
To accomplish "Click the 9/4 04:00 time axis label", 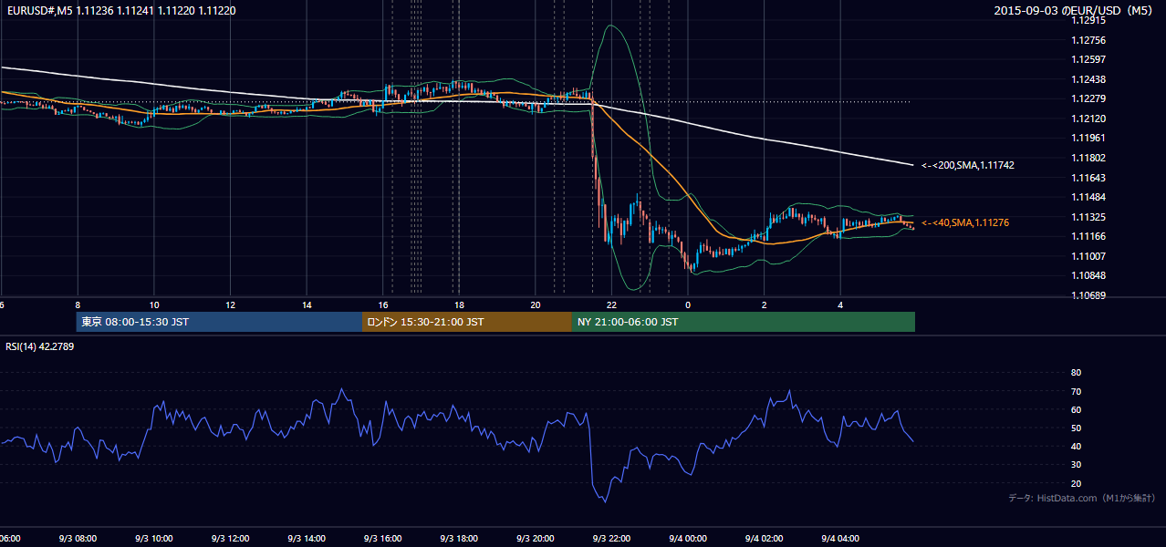I will 840,539.
